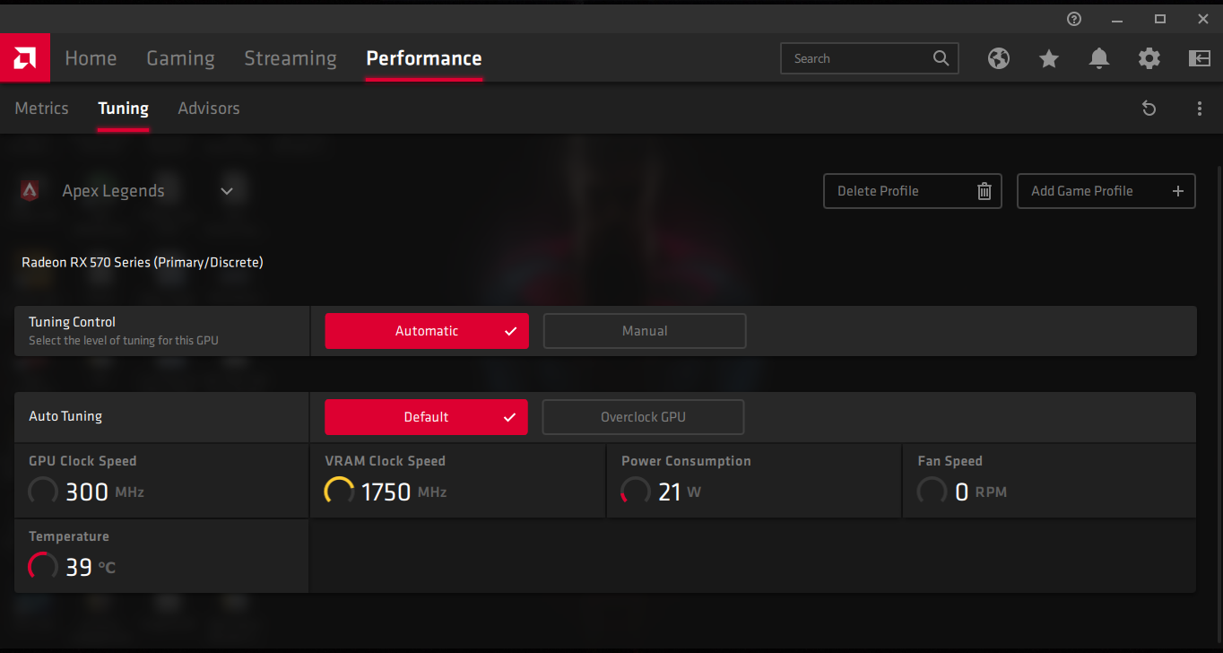Open favorites star icon
1223x653 pixels.
pos(1049,58)
